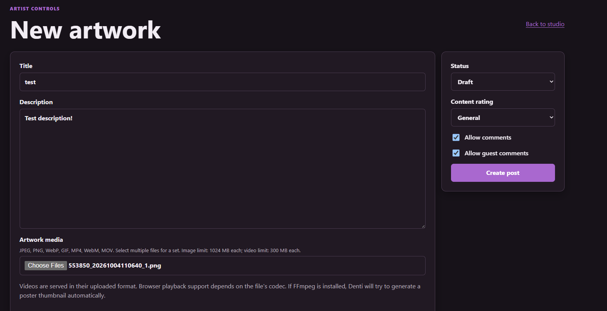Image resolution: width=607 pixels, height=311 pixels.
Task: Click the Create post button
Action: 503,173
